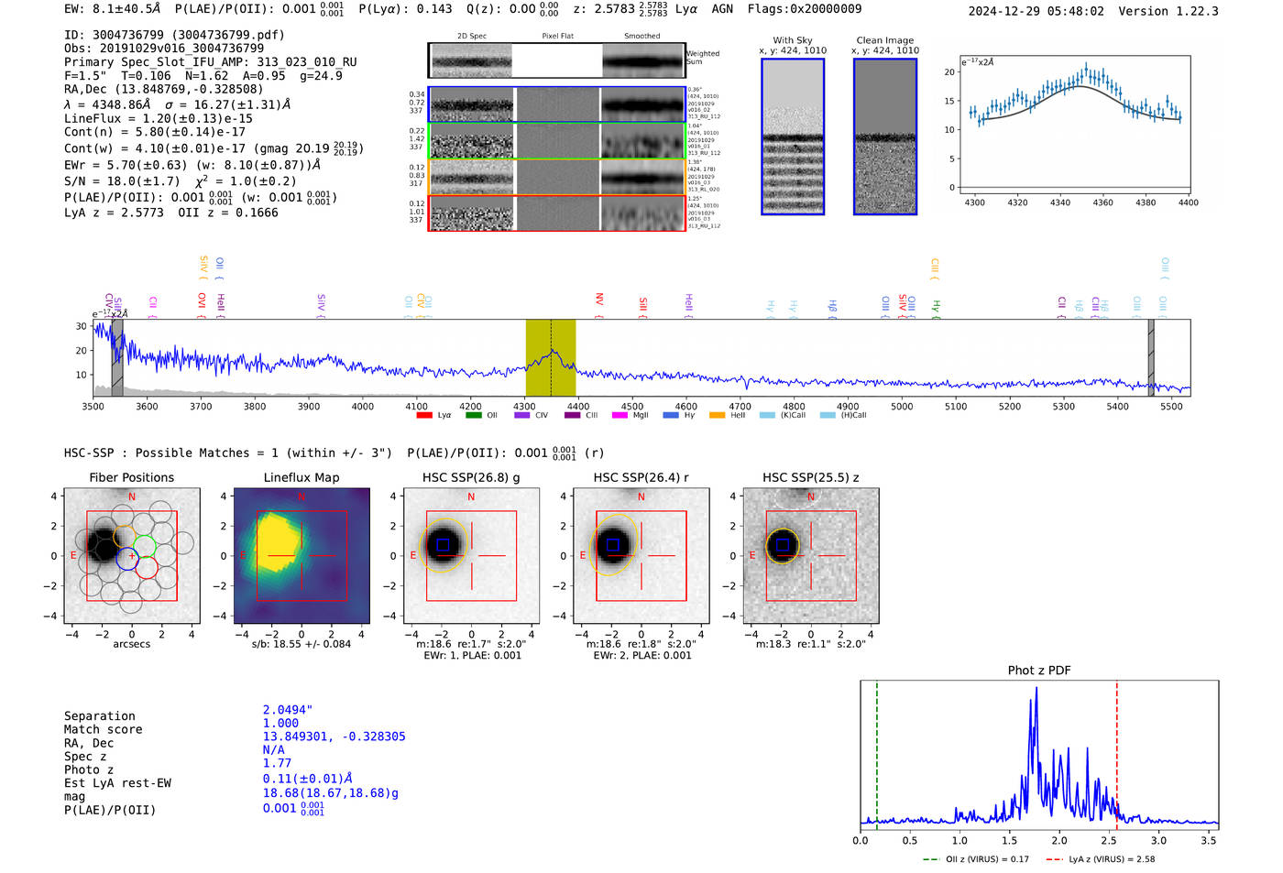The height and width of the screenshot is (873, 1283).
Task: Click the 'AGN' label in header
Action: tap(722, 9)
